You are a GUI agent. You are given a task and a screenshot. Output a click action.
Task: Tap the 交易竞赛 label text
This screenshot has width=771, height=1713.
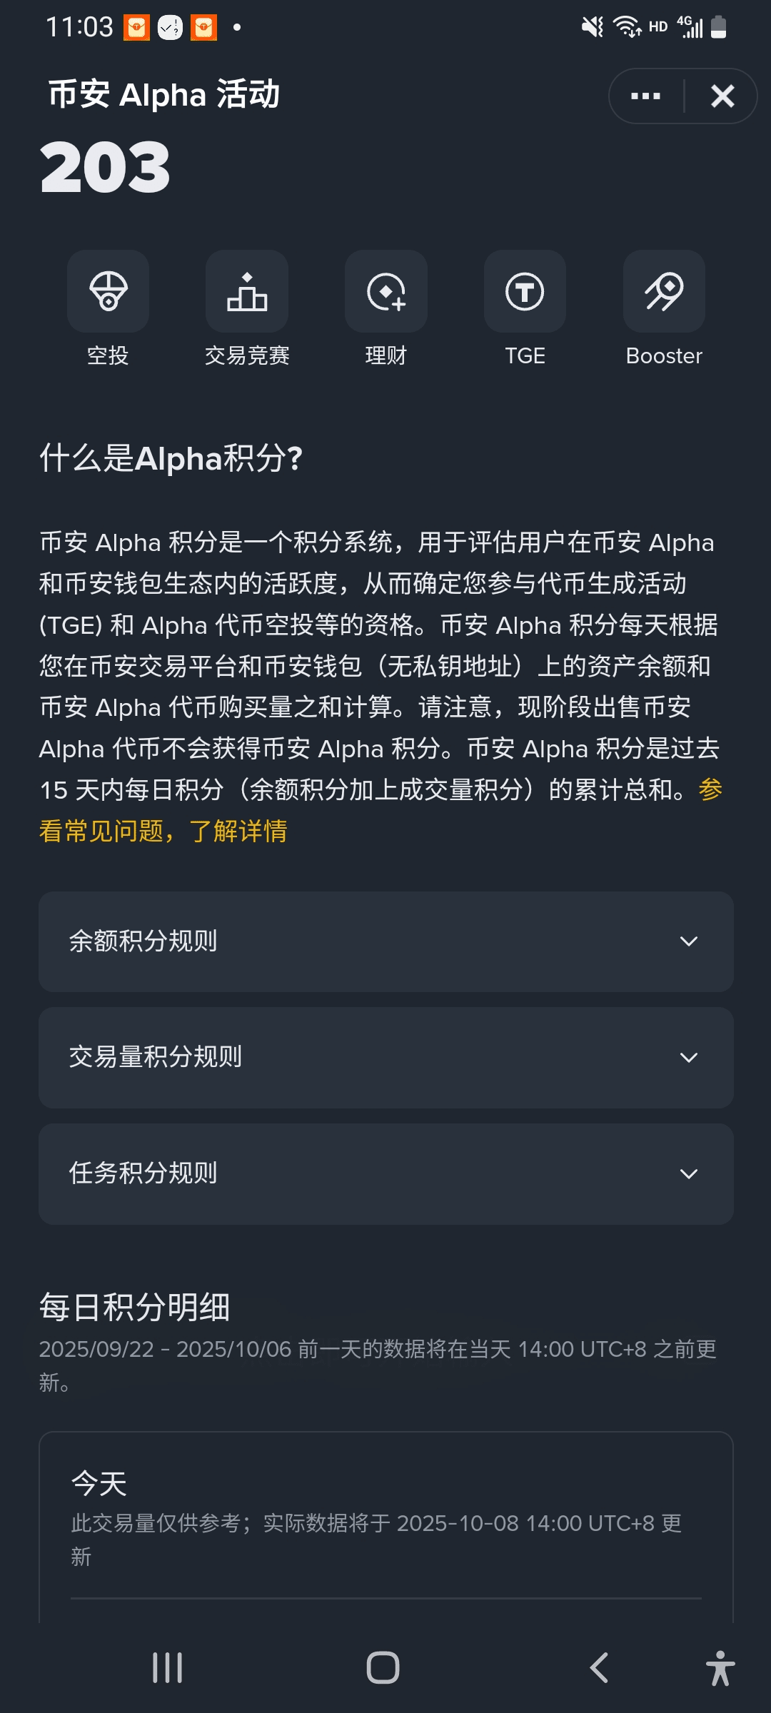point(247,355)
